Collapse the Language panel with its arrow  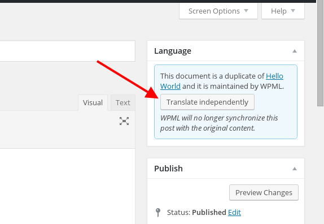pyautogui.click(x=295, y=51)
